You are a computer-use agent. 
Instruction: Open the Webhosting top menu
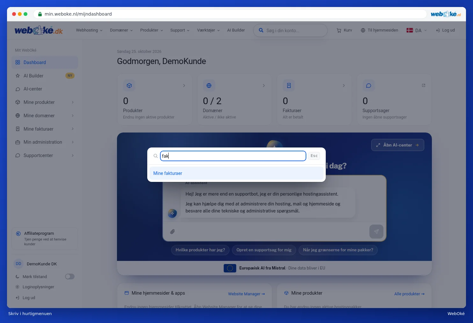click(x=89, y=30)
